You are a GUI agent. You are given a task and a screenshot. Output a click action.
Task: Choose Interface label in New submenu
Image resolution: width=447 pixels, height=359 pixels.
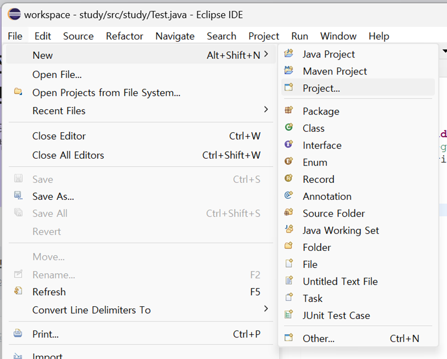pyautogui.click(x=322, y=145)
